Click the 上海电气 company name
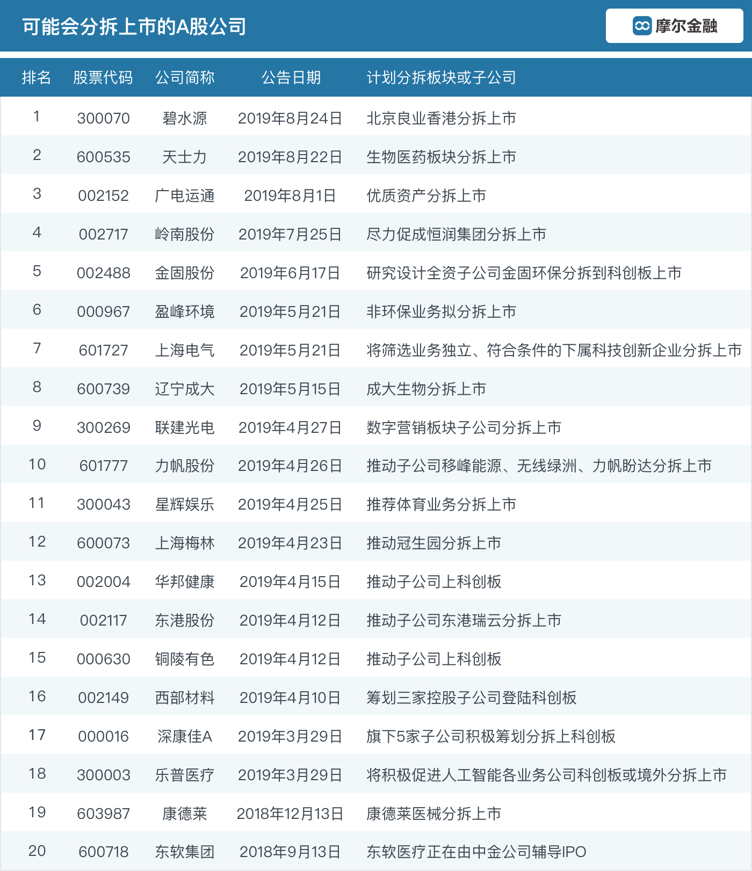 (x=185, y=350)
